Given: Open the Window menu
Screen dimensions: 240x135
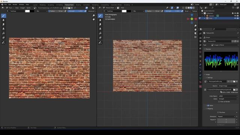Looking at the screenshot, I should click(x=21, y=4).
